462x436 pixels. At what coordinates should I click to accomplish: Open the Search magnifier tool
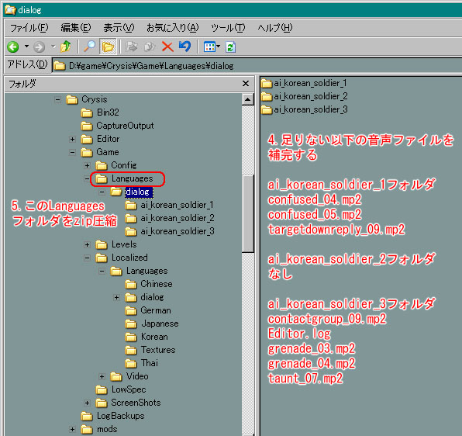(x=90, y=47)
